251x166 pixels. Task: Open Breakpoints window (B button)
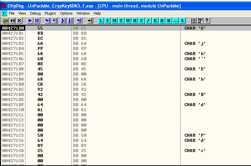[x=162, y=21]
